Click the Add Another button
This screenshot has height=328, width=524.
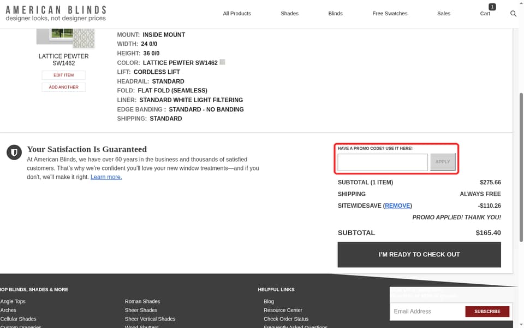(63, 87)
